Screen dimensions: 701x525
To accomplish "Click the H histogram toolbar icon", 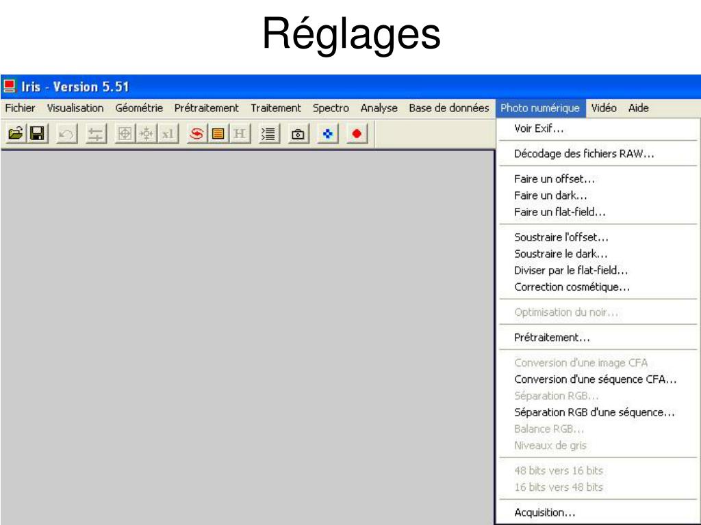I will coord(239,133).
